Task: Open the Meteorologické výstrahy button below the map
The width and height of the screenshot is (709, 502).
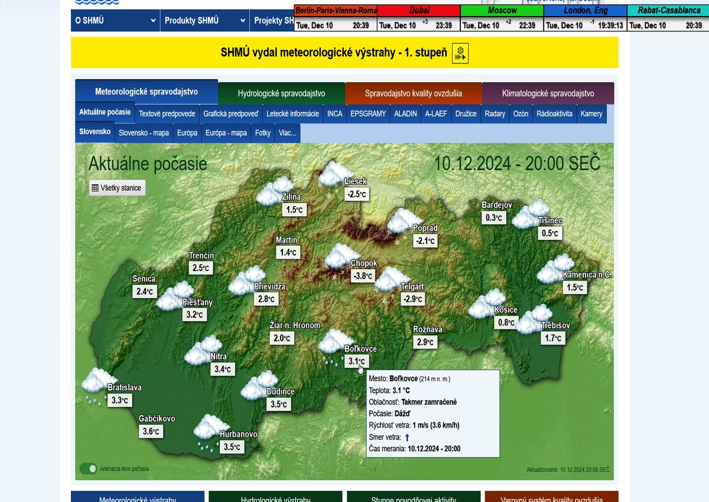Action: [x=137, y=498]
